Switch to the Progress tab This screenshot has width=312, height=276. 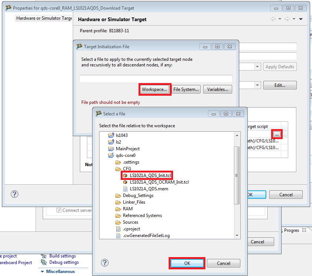tap(291, 230)
